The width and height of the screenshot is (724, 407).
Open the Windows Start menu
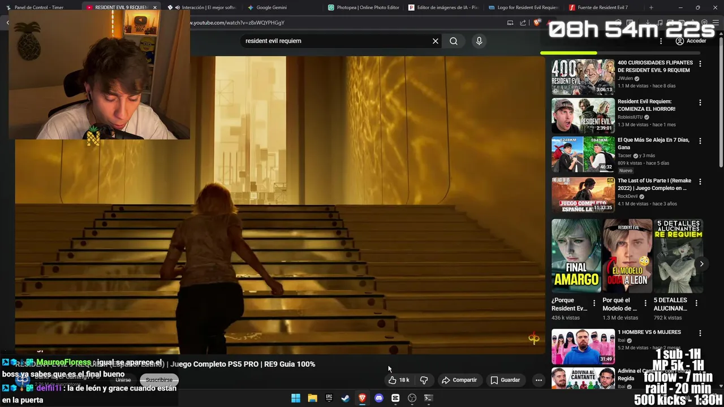pos(296,398)
